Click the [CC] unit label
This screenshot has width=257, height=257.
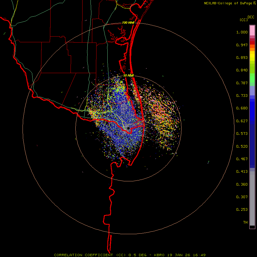(x=244, y=20)
